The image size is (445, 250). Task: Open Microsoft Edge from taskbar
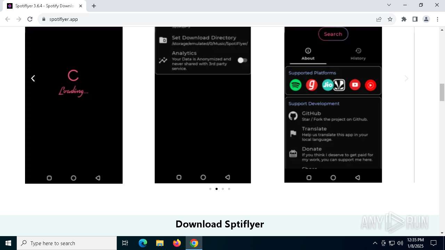[143, 243]
